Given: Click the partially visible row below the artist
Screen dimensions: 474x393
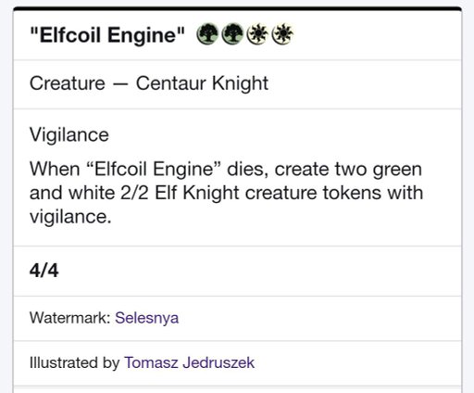Looking at the screenshot, I should pos(237,389).
